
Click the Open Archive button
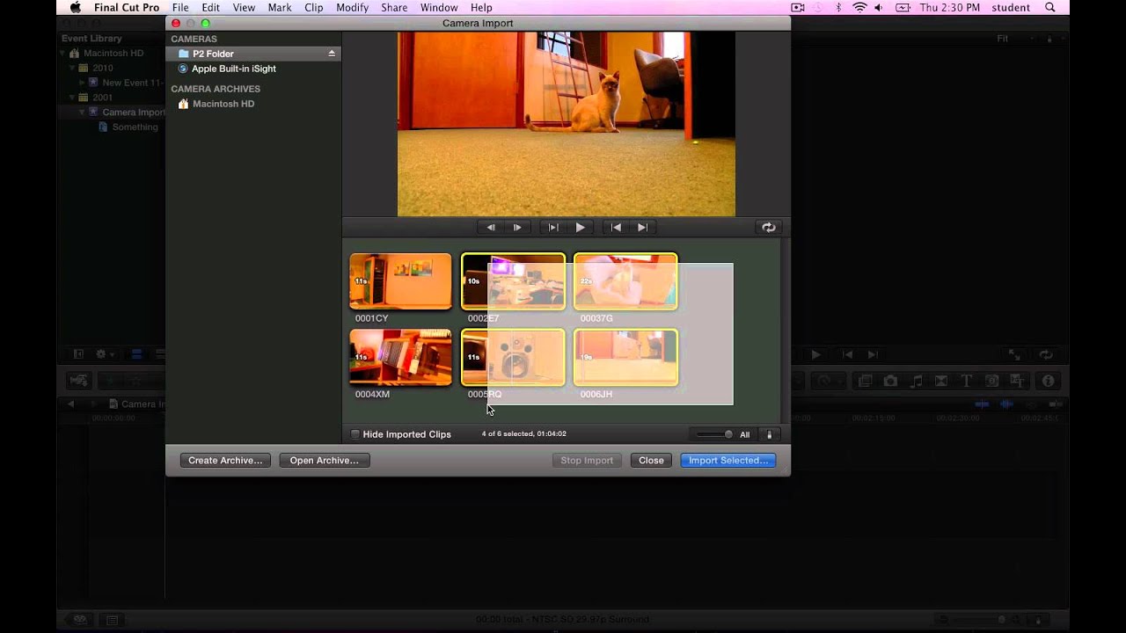coord(324,460)
